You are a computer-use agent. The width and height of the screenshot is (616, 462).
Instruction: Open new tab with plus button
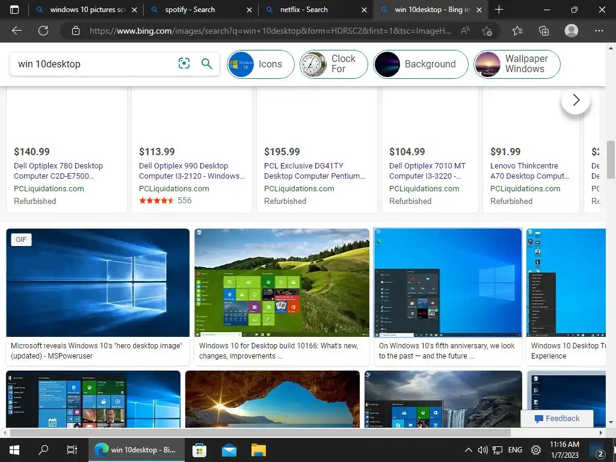coord(499,10)
